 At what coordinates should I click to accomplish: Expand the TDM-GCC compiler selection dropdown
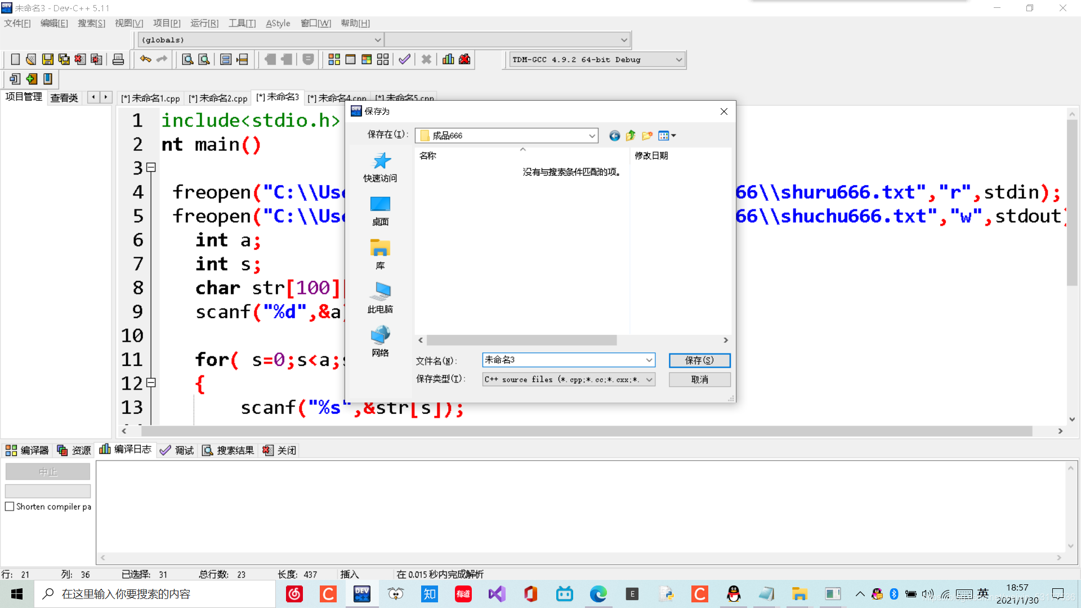click(678, 60)
